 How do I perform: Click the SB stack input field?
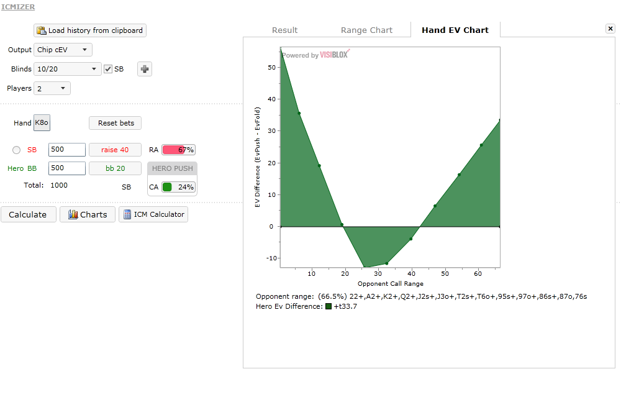[x=66, y=150]
